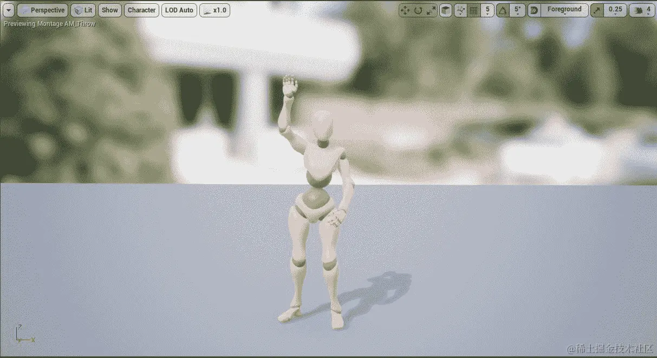This screenshot has height=358, width=657.
Task: Select the mannequin character in the viewport
Action: (x=317, y=203)
